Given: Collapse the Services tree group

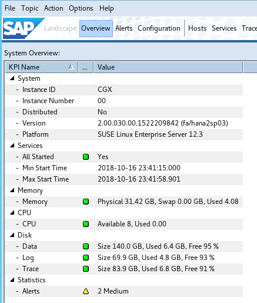Looking at the screenshot, I should pyautogui.click(x=12, y=146).
